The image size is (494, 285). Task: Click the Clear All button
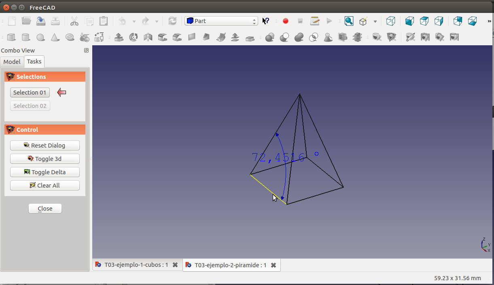coord(45,186)
